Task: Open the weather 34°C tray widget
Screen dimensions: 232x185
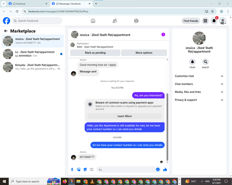Action: click(x=190, y=181)
